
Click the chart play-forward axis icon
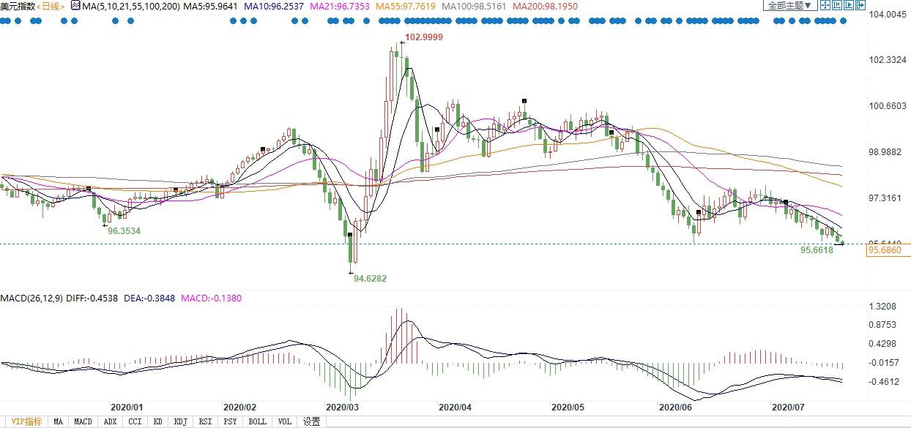tap(849, 5)
